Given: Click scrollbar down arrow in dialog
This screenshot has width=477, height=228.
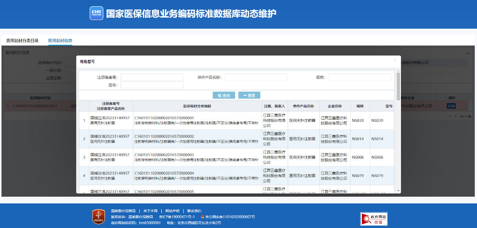Looking at the screenshot, I should 398,190.
